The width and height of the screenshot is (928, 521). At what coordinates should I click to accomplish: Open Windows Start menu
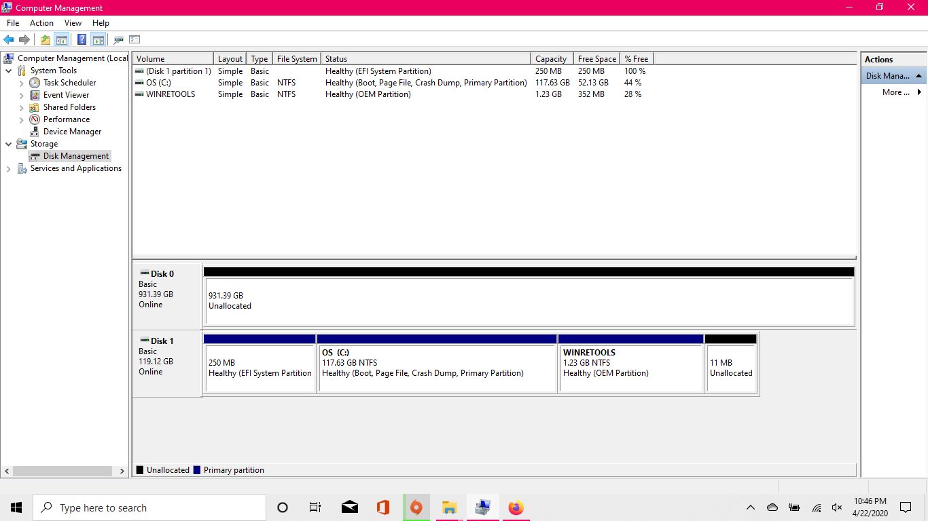(16, 507)
